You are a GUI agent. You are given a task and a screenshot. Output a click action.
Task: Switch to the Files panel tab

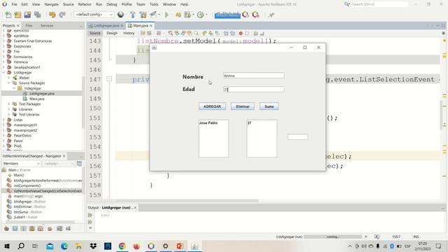(29, 26)
